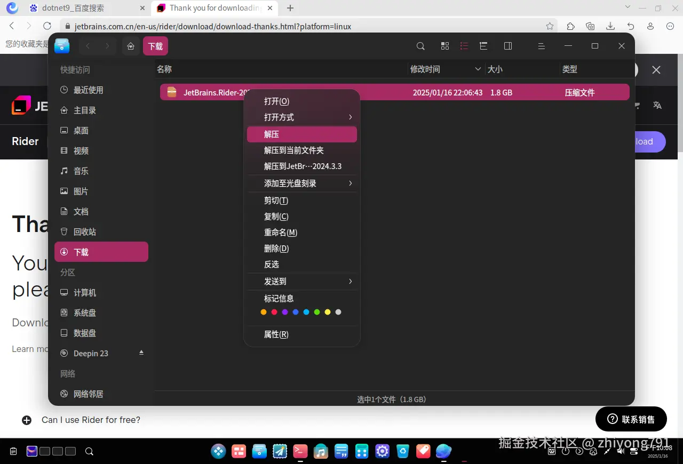Screen dimensions: 683x464
Task: Click the home breadcrumb icon
Action: click(x=131, y=46)
